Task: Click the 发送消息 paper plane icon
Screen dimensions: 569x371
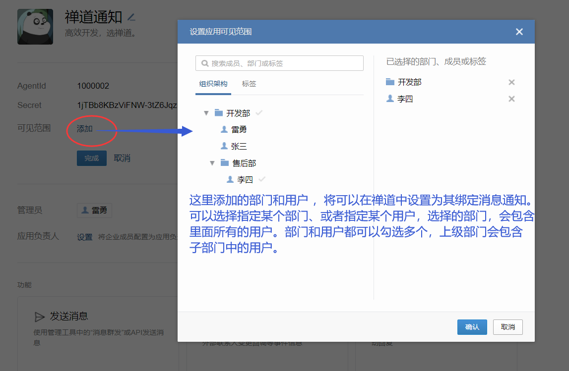Action: pyautogui.click(x=39, y=317)
